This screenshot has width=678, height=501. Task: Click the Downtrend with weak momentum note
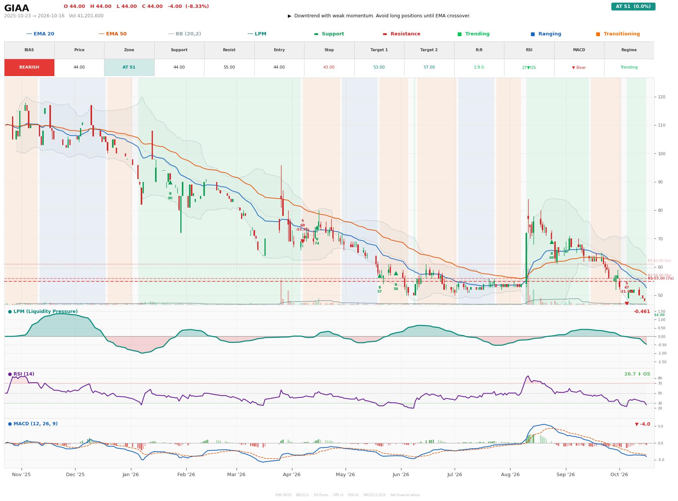pos(379,16)
